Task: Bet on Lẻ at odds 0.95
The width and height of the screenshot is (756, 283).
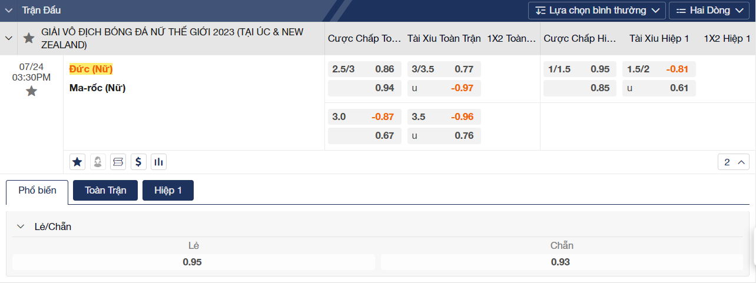Action: point(193,262)
